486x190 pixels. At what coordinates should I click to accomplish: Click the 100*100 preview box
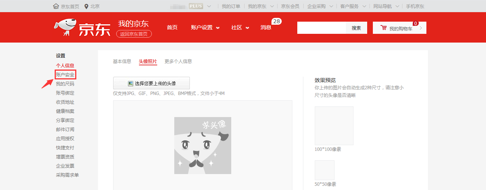tap(334, 126)
